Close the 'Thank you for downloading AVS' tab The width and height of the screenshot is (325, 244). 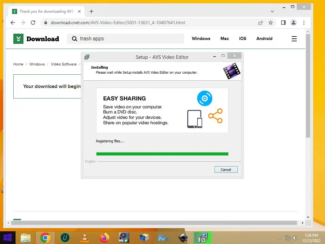tap(79, 11)
